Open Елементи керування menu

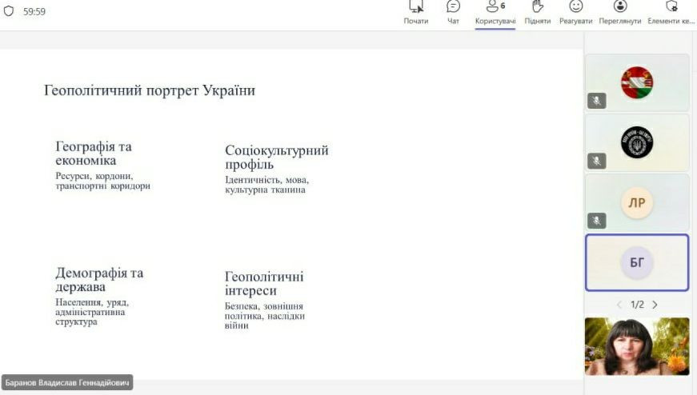point(671,14)
